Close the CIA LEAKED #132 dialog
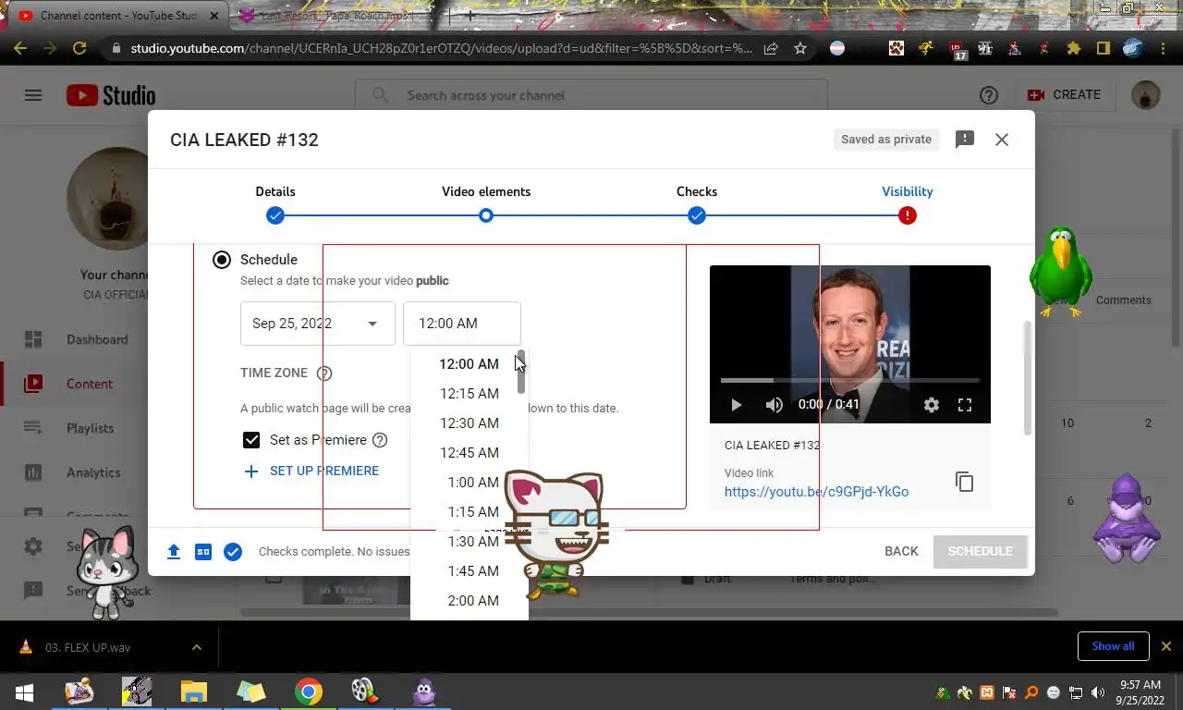Screen dimensions: 1183x710 (x=1002, y=140)
